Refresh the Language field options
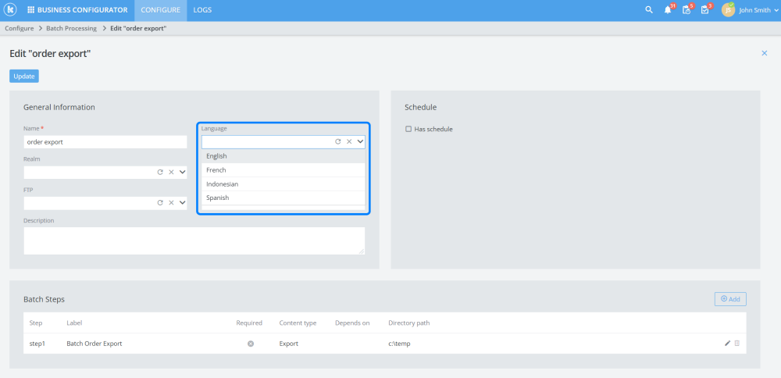The height and width of the screenshot is (378, 781). (337, 142)
